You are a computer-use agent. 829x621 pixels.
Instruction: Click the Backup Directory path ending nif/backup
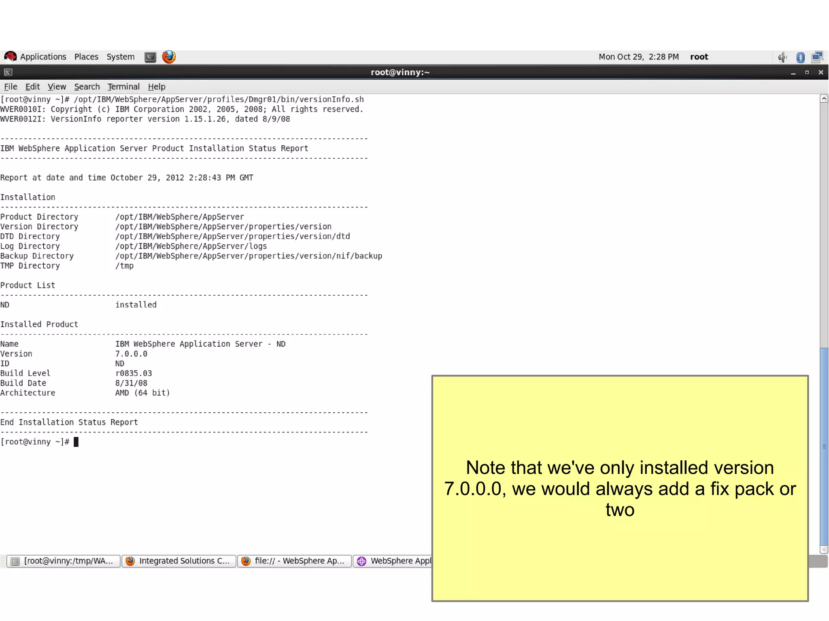tap(249, 256)
